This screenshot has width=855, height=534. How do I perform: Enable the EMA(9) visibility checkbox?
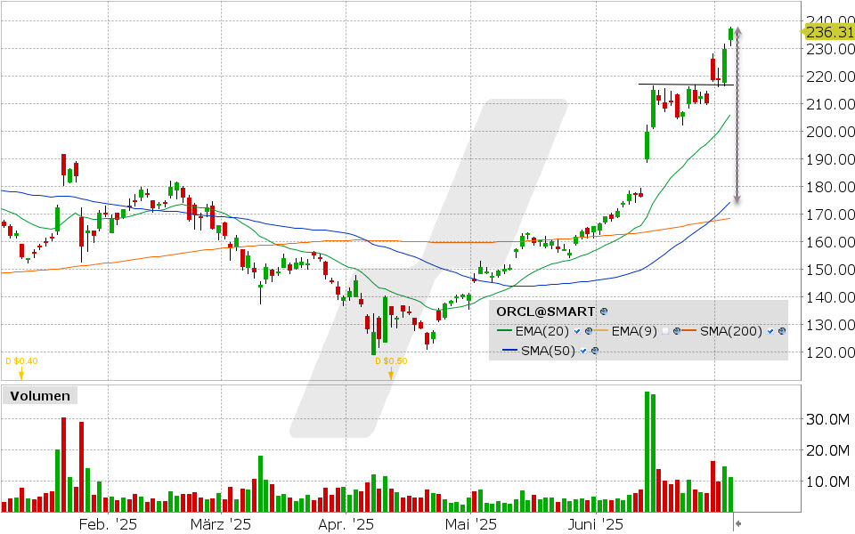(x=664, y=331)
